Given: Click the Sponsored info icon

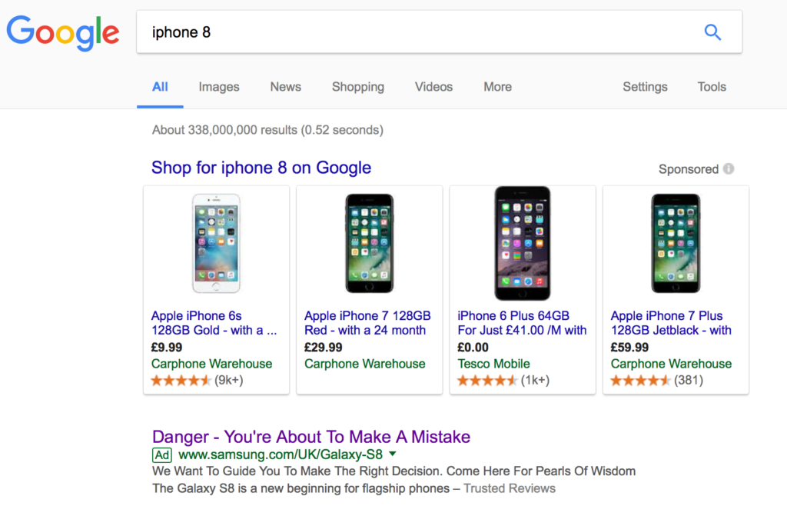Looking at the screenshot, I should pos(729,168).
